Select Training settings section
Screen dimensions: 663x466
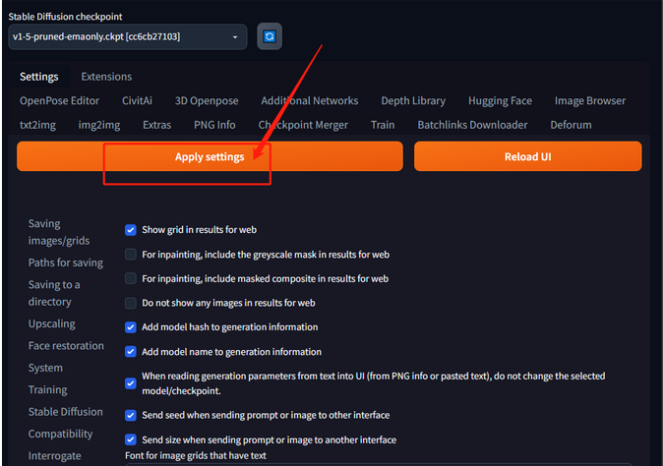pos(47,389)
